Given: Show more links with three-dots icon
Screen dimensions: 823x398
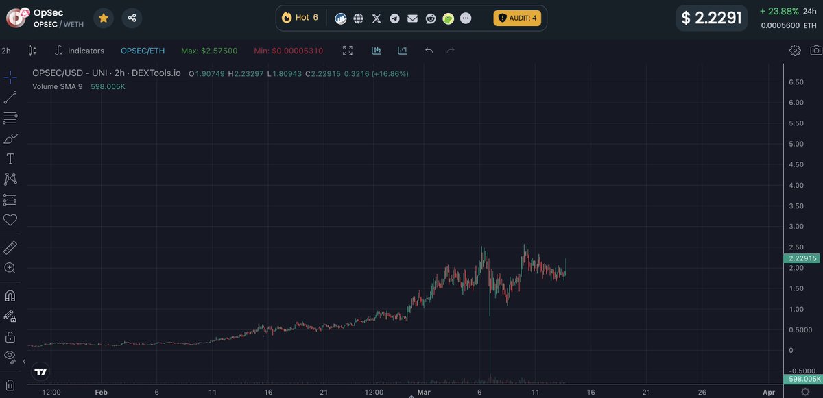Looking at the screenshot, I should tap(466, 18).
